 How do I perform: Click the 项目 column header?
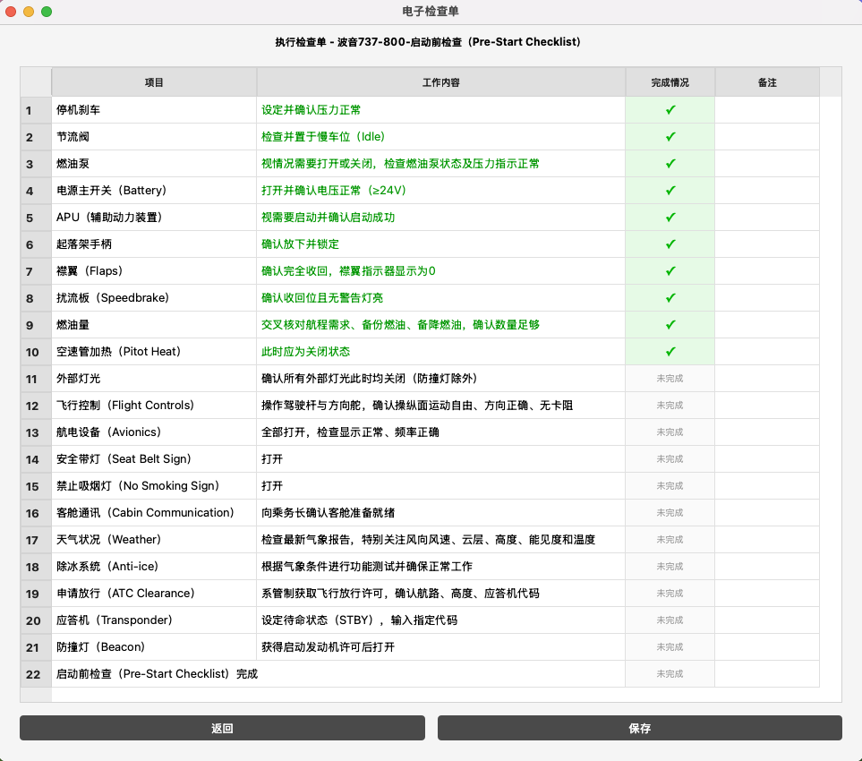154,82
